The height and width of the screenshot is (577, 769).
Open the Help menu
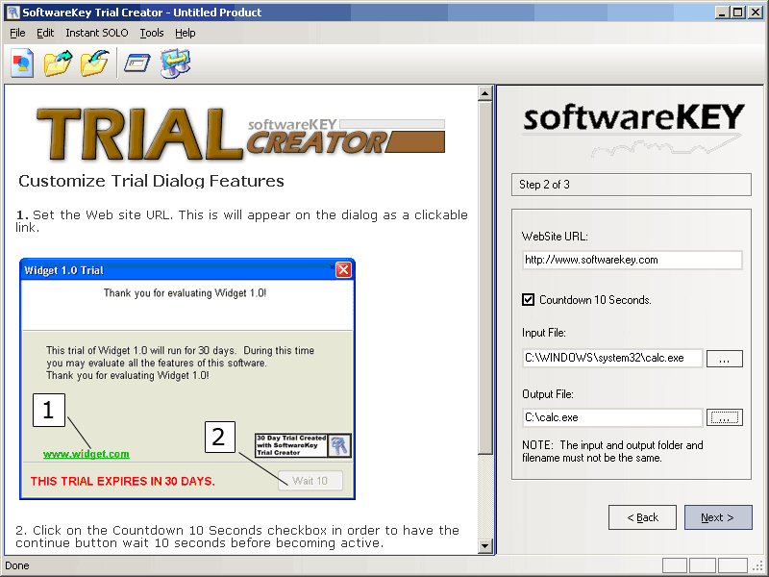click(185, 33)
